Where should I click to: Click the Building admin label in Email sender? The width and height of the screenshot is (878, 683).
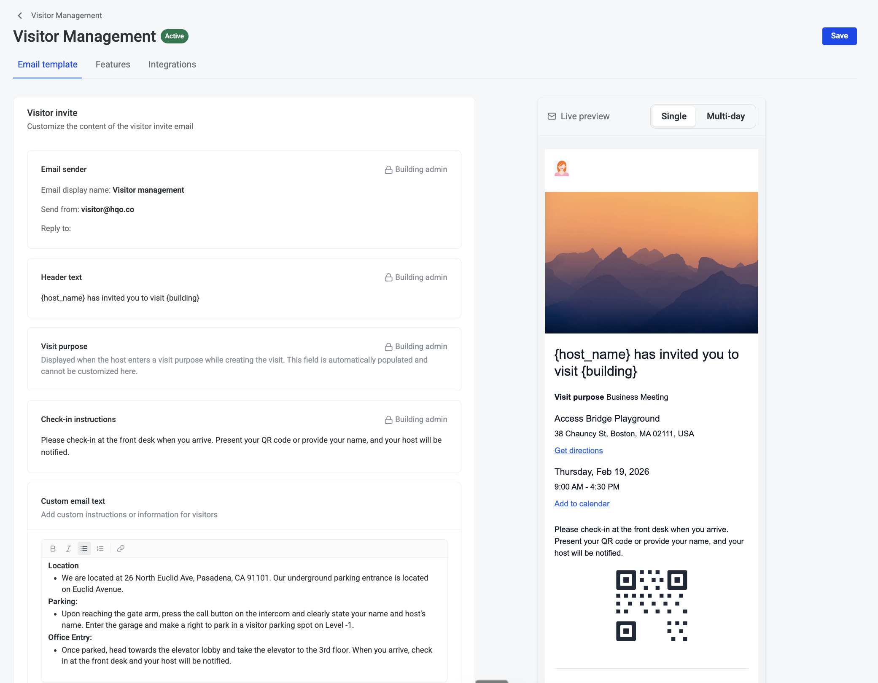tap(421, 169)
